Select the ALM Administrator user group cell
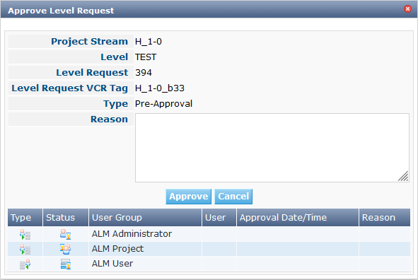Viewport: 418px width, 280px height. point(145,234)
